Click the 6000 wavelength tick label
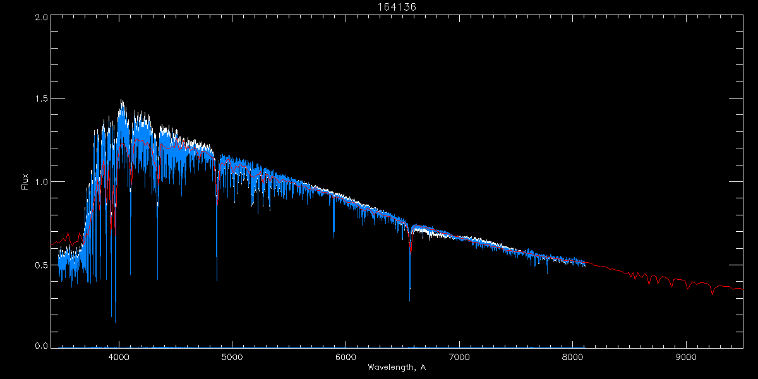 [x=346, y=356]
